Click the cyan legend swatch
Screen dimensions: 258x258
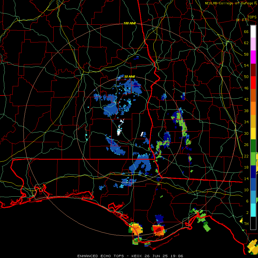tap(253, 210)
